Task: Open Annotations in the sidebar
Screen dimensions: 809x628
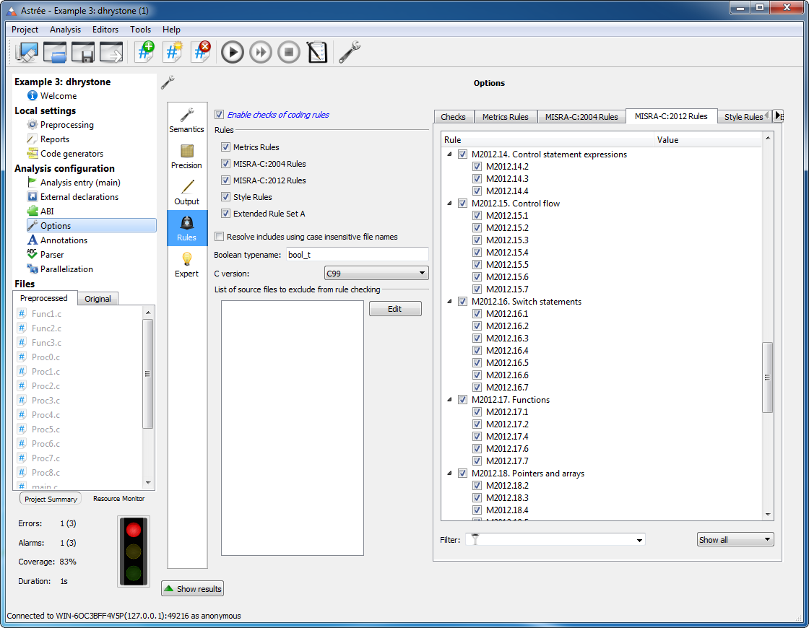Action: tap(64, 240)
